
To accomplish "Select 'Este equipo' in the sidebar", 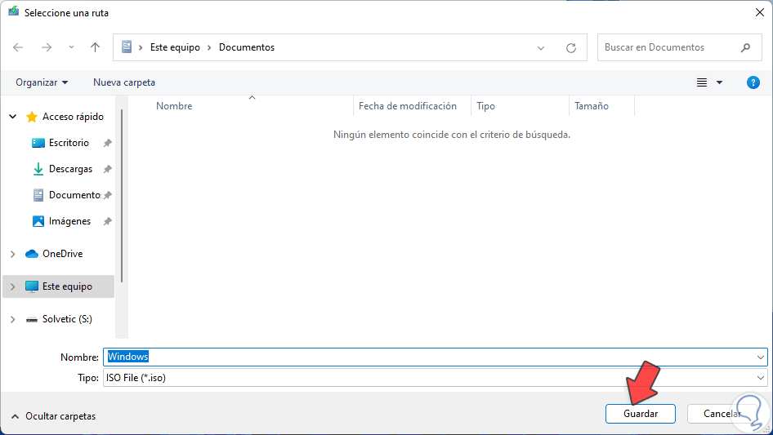I will point(67,286).
